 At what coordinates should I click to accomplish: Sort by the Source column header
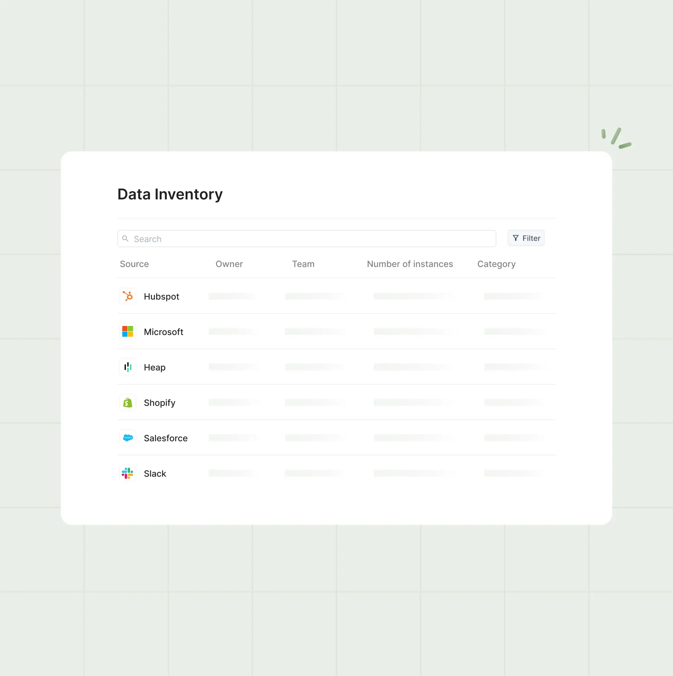134,264
